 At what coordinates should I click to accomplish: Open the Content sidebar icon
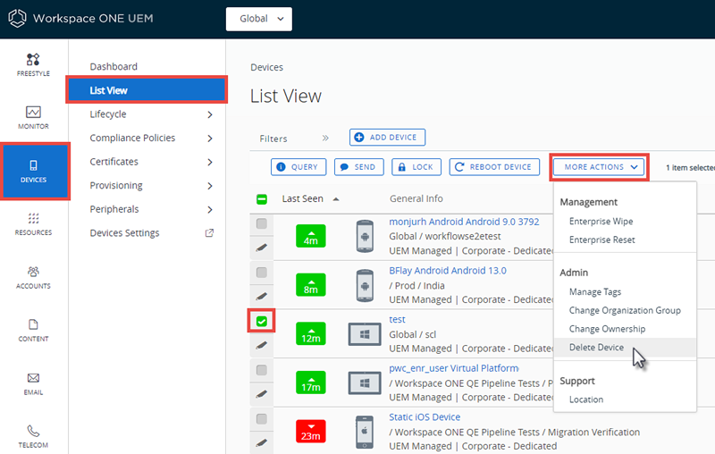coord(33,324)
